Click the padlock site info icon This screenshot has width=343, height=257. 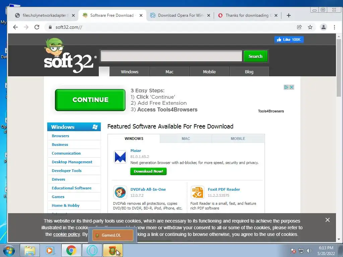tap(50, 27)
